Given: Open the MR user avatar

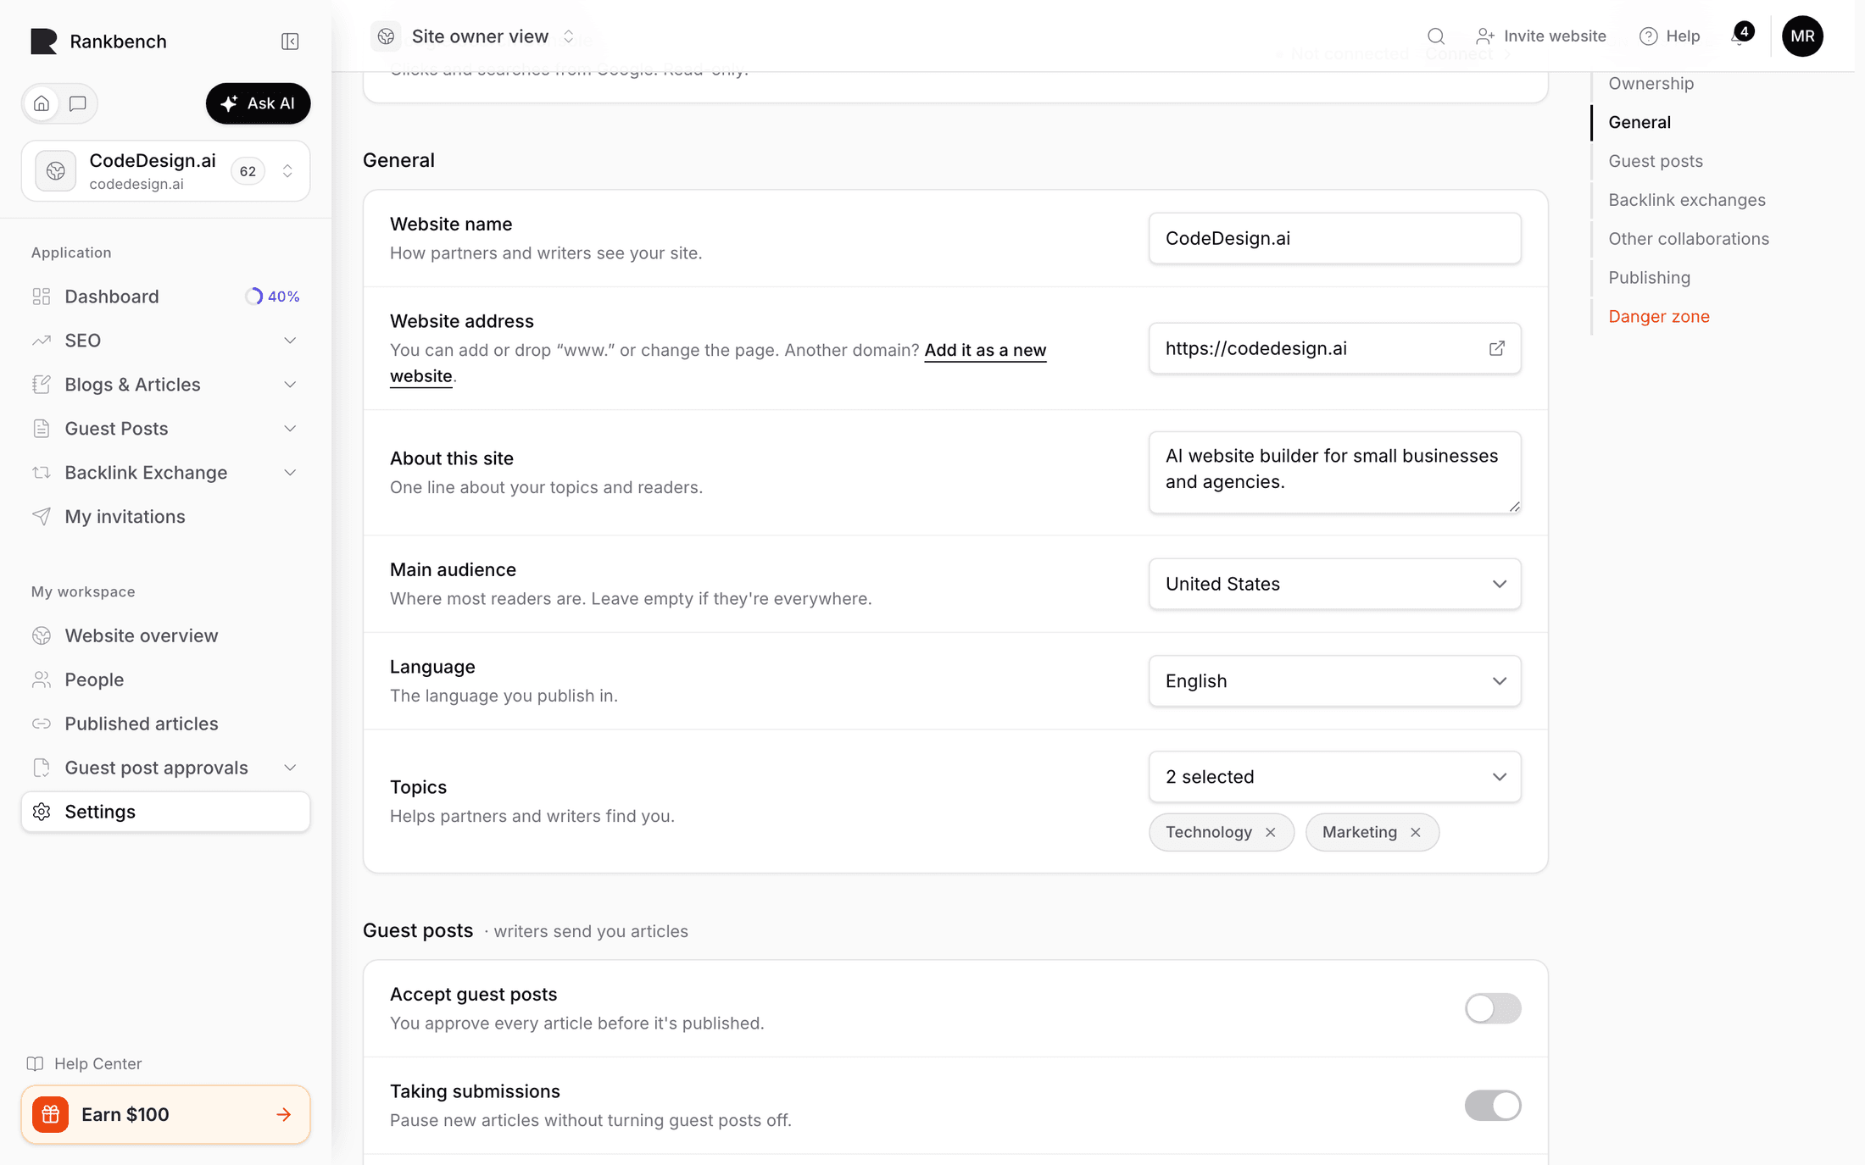Looking at the screenshot, I should 1802,36.
